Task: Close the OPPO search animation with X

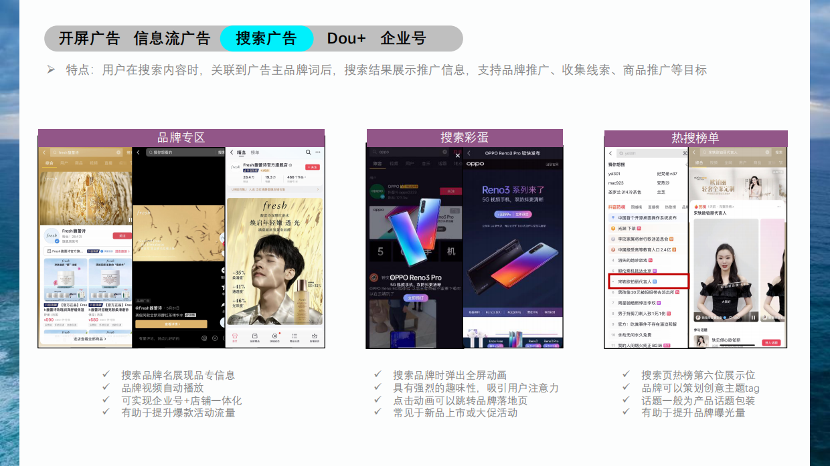Action: click(458, 156)
